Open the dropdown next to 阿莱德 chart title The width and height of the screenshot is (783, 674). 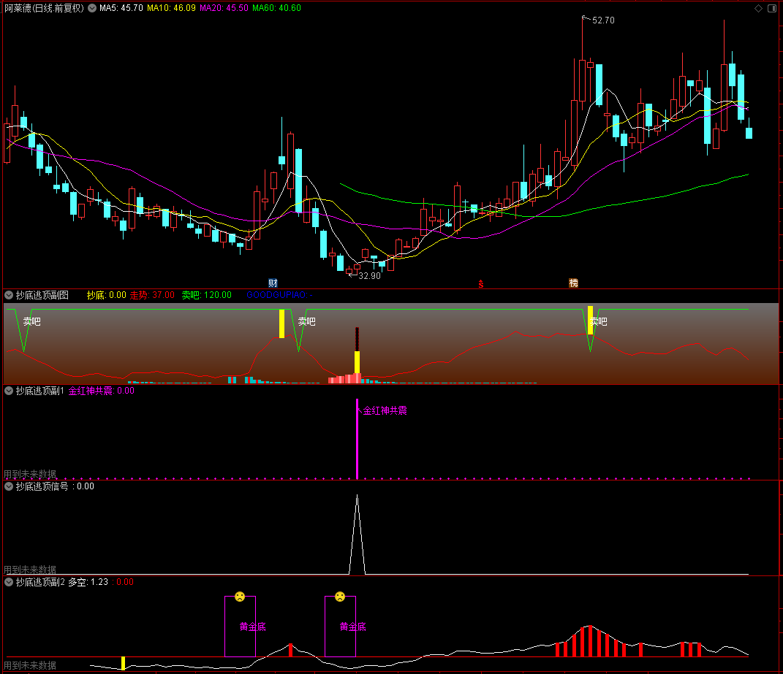92,8
